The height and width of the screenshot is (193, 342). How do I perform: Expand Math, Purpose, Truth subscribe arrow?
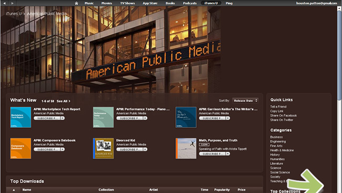(228, 154)
